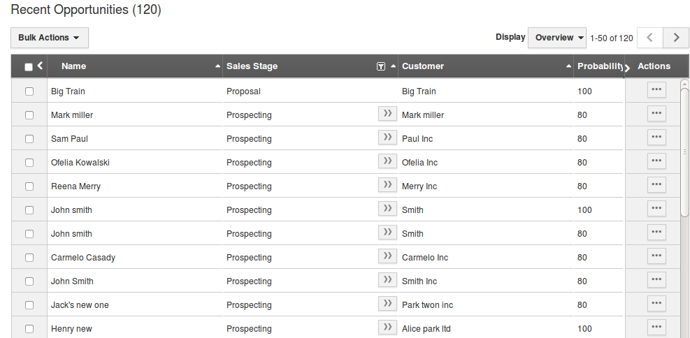
Task: Sort by the Name column header
Action: [74, 66]
